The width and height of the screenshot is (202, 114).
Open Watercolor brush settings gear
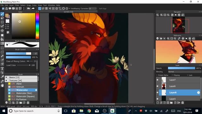36,90
